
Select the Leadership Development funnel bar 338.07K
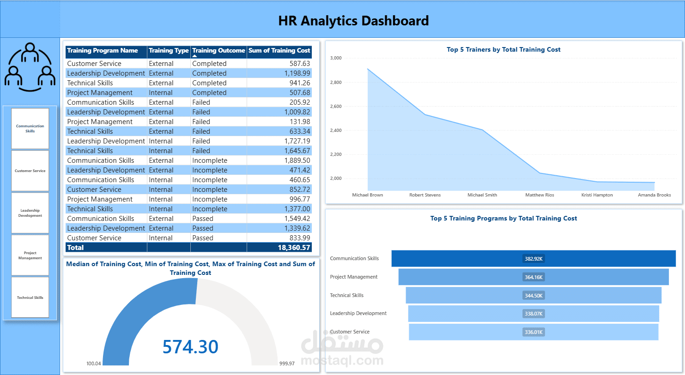pyautogui.click(x=533, y=314)
